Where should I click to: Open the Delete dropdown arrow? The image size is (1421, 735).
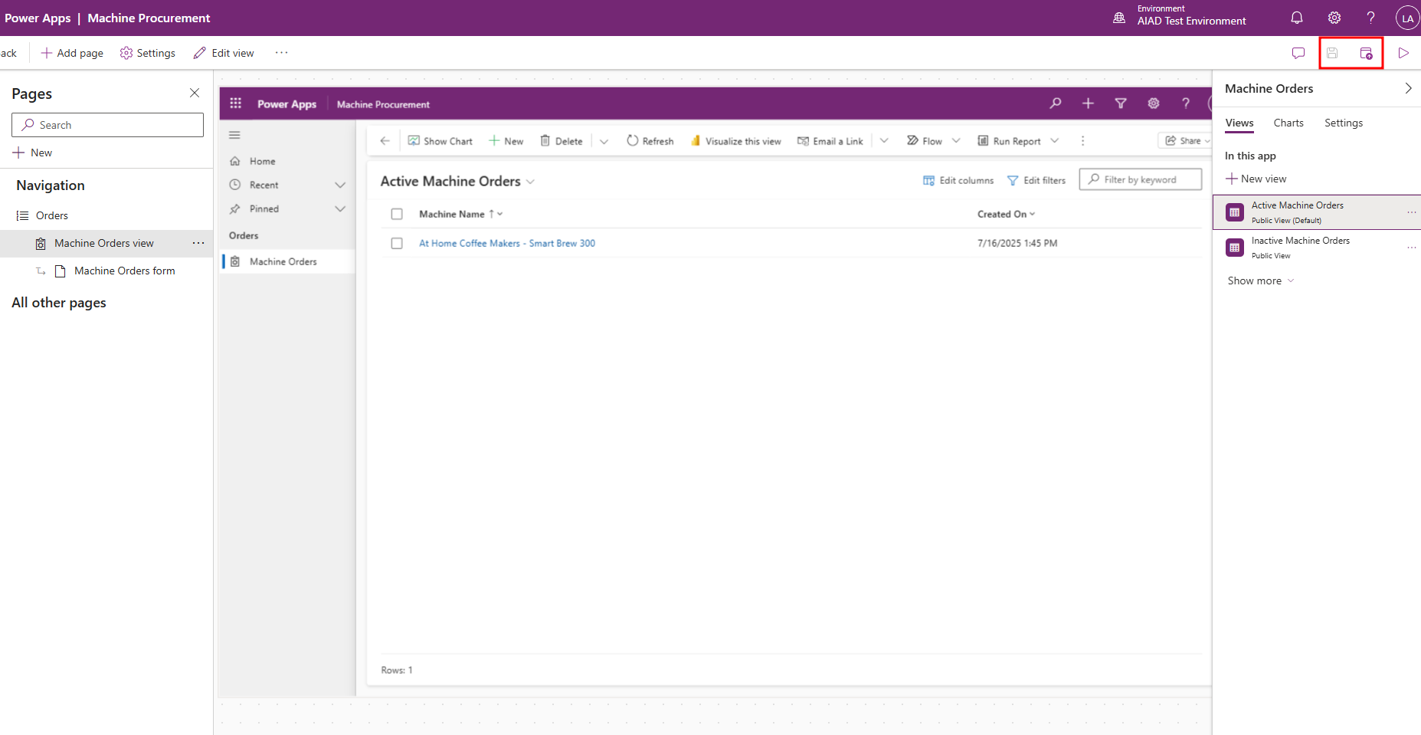click(604, 141)
